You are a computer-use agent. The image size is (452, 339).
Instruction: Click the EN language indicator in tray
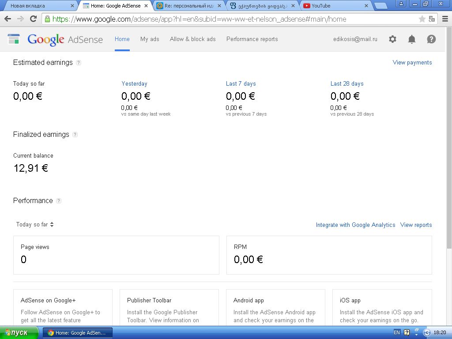point(397,332)
